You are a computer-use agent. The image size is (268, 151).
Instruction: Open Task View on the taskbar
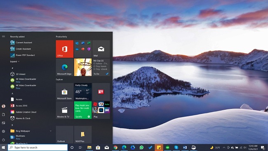tap(80, 147)
